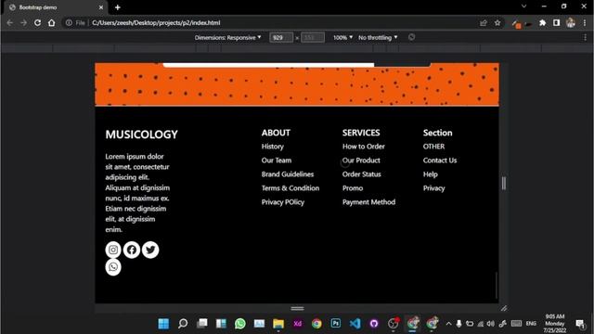This screenshot has width=594, height=334.
Task: Click the SERVICES column heading
Action: tap(361, 133)
